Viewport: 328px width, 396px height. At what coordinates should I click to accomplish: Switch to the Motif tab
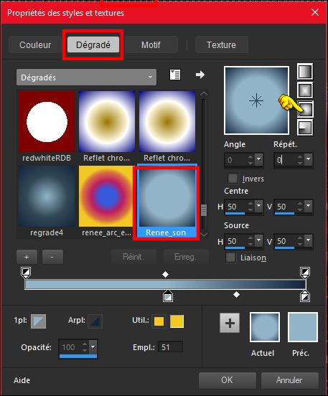tap(151, 45)
